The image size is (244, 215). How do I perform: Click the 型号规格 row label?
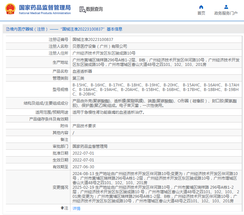click(60, 90)
